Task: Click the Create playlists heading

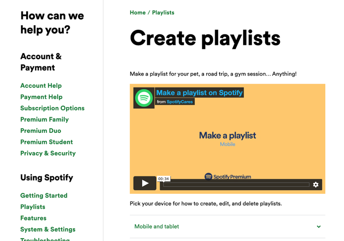Action: [205, 38]
